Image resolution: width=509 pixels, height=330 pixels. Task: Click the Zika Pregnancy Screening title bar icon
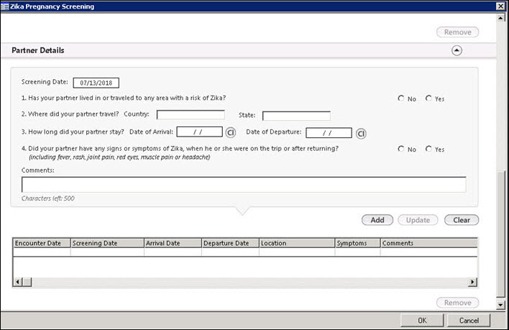(x=4, y=6)
